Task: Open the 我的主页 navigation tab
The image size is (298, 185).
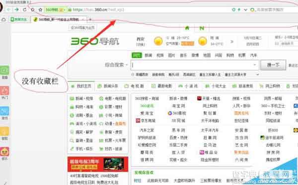Action: point(81,86)
